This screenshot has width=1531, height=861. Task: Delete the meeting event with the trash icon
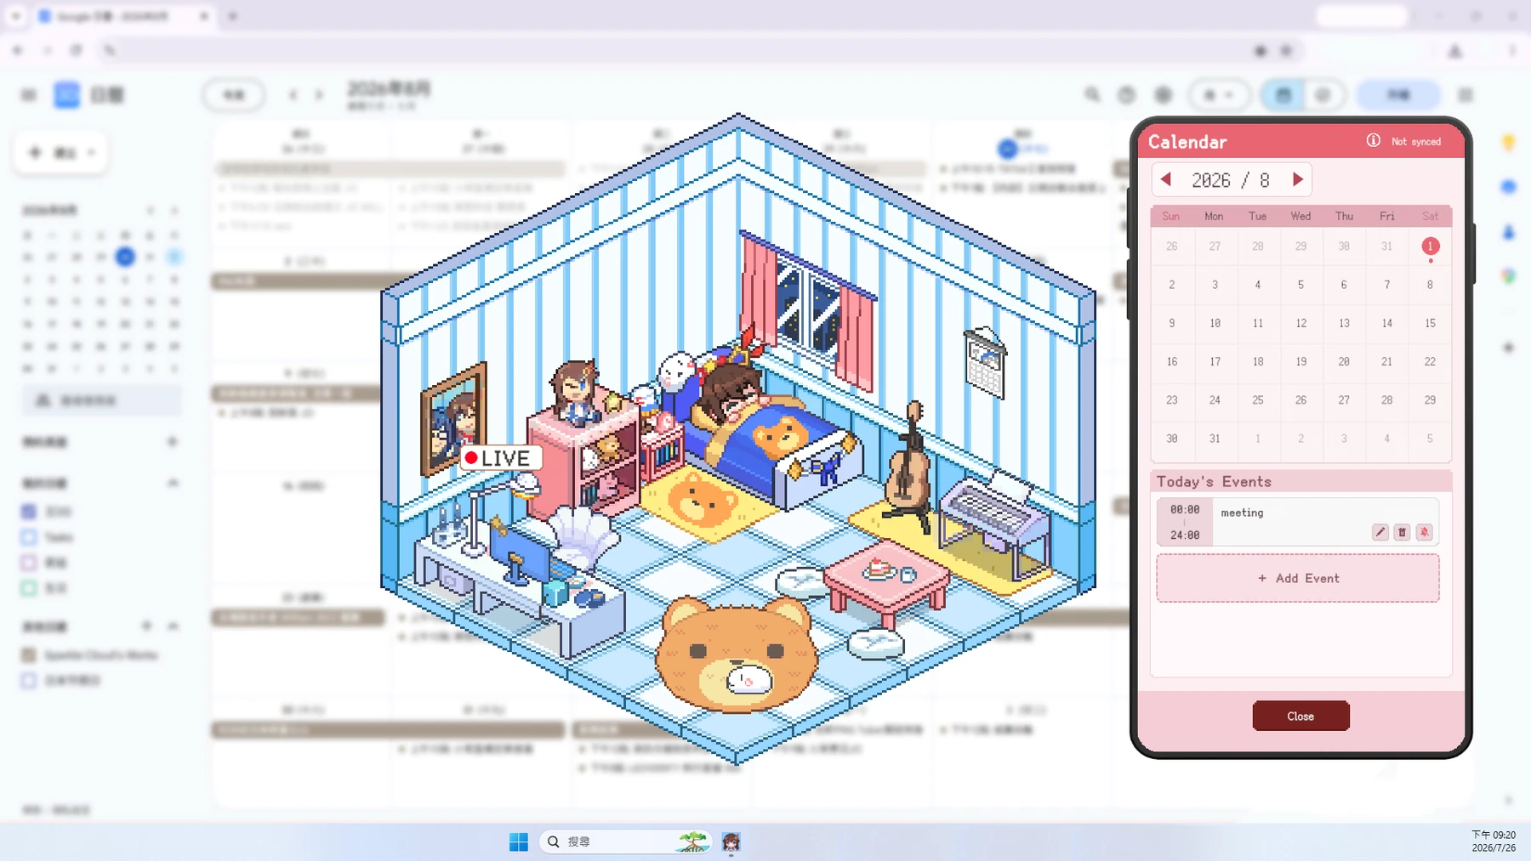click(x=1402, y=532)
